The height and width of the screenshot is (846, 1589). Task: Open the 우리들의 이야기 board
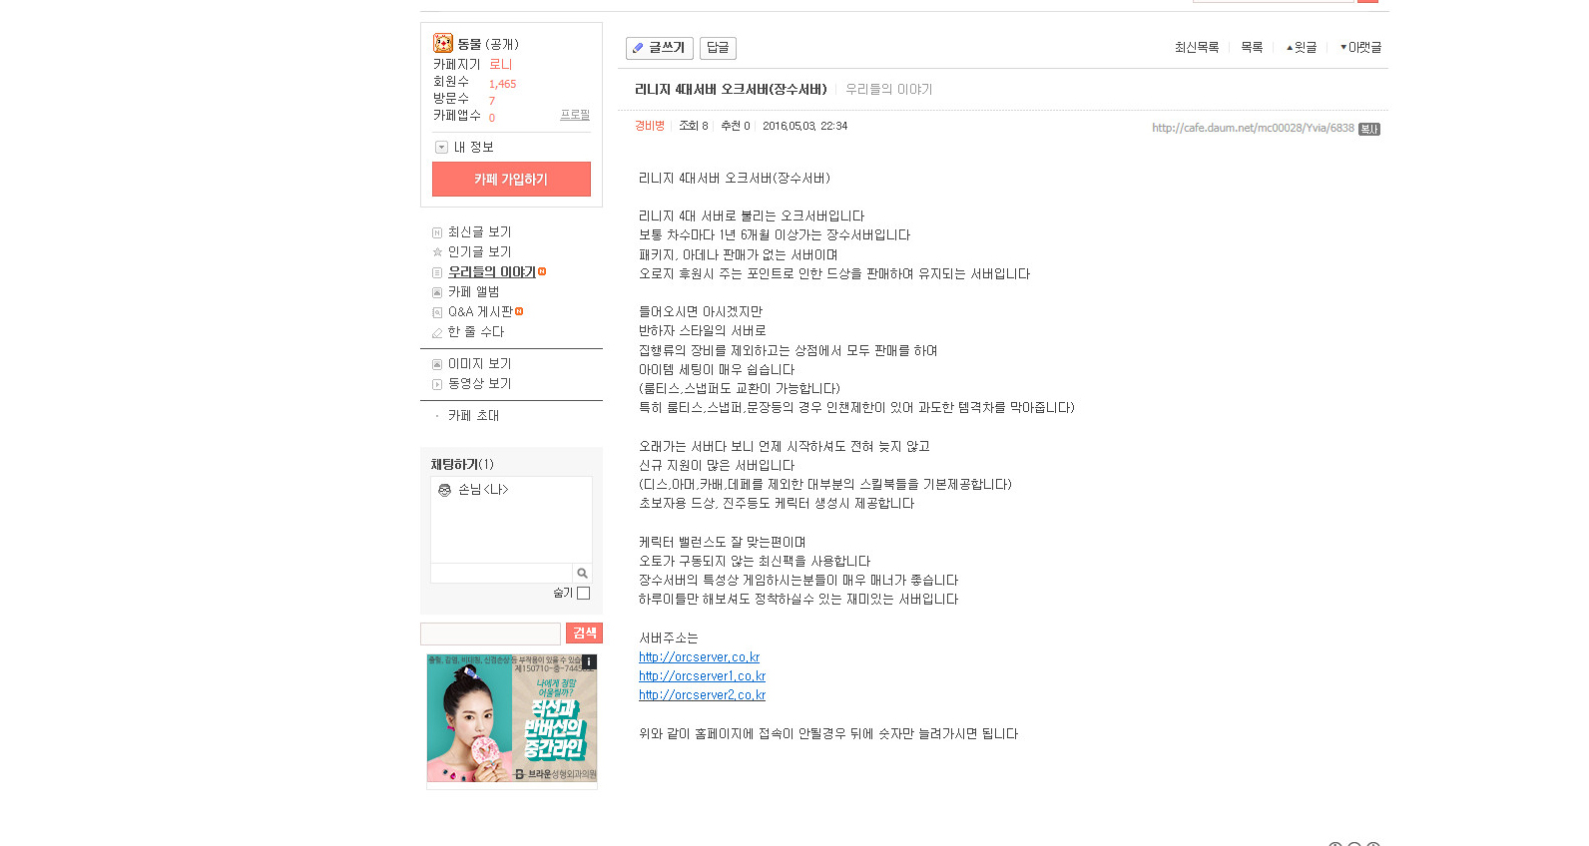pos(491,271)
